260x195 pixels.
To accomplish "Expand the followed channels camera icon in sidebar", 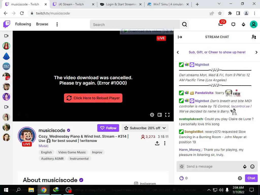I will click(6, 36).
